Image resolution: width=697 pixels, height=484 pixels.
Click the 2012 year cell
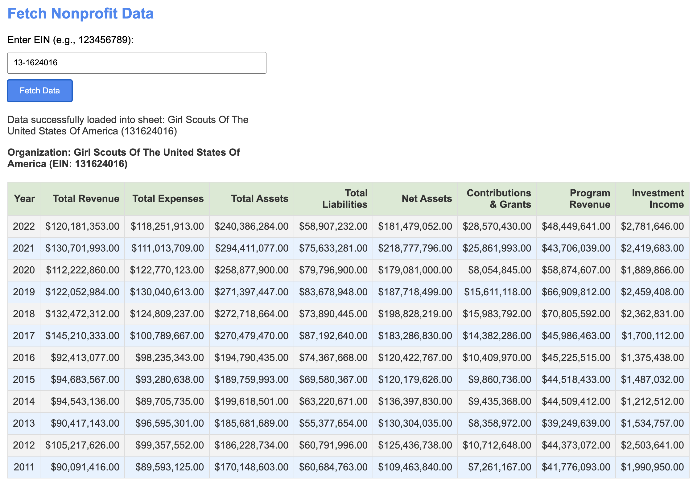[24, 445]
